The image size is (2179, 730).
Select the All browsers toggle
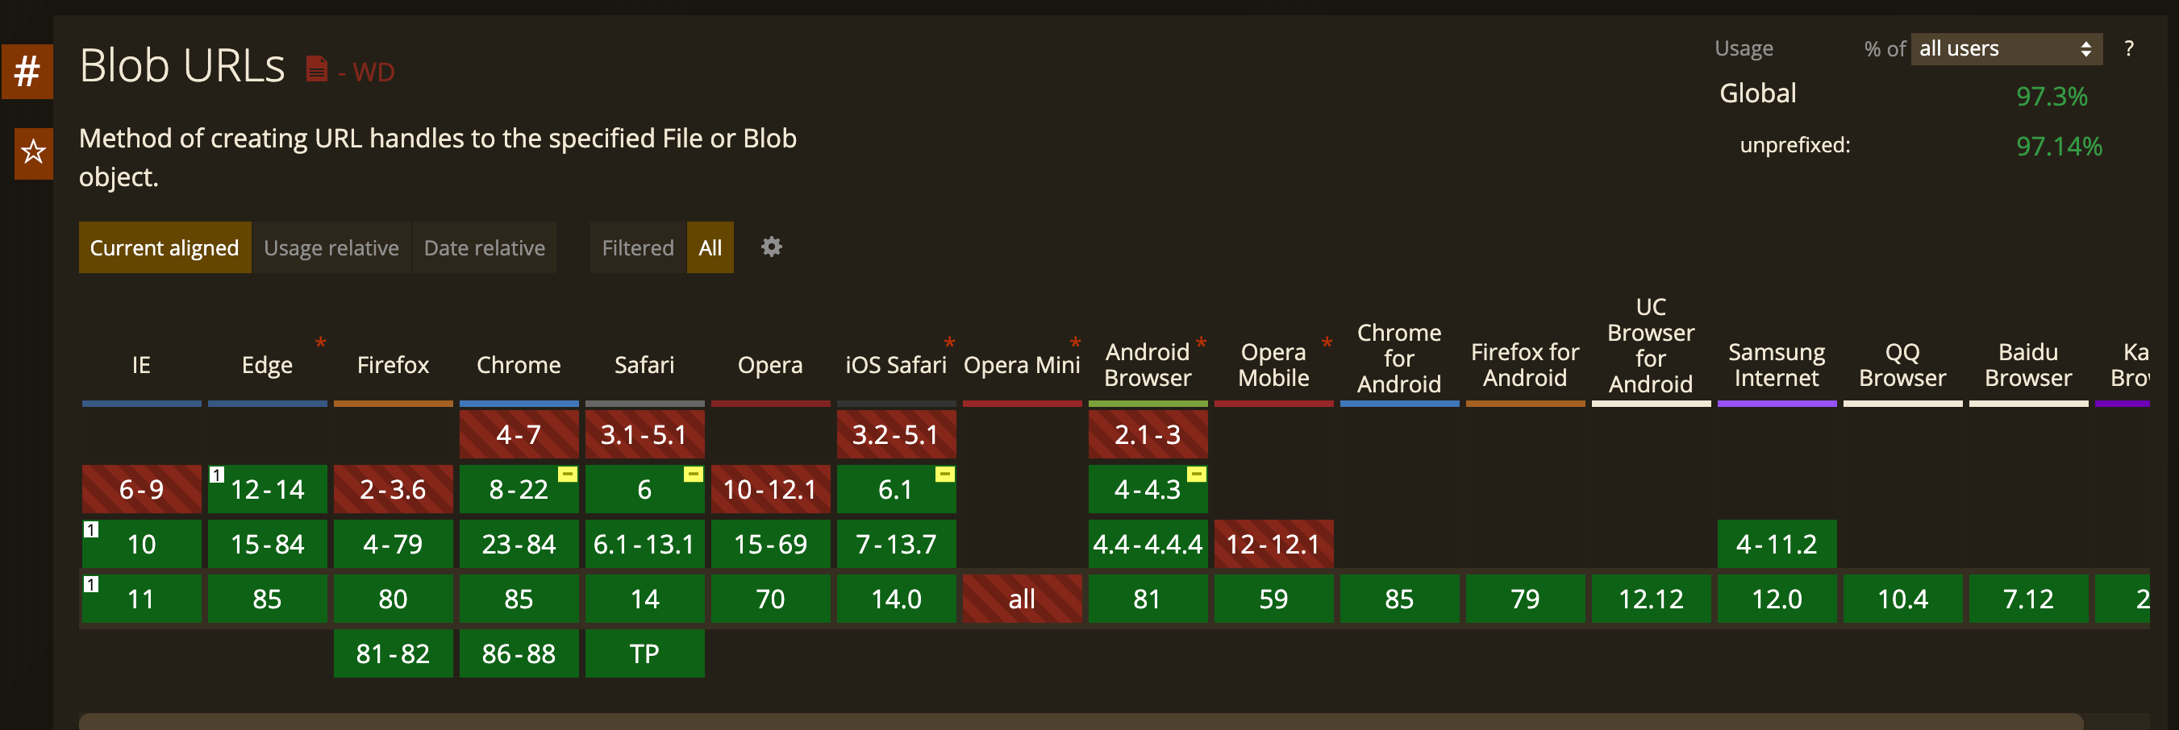pyautogui.click(x=710, y=247)
